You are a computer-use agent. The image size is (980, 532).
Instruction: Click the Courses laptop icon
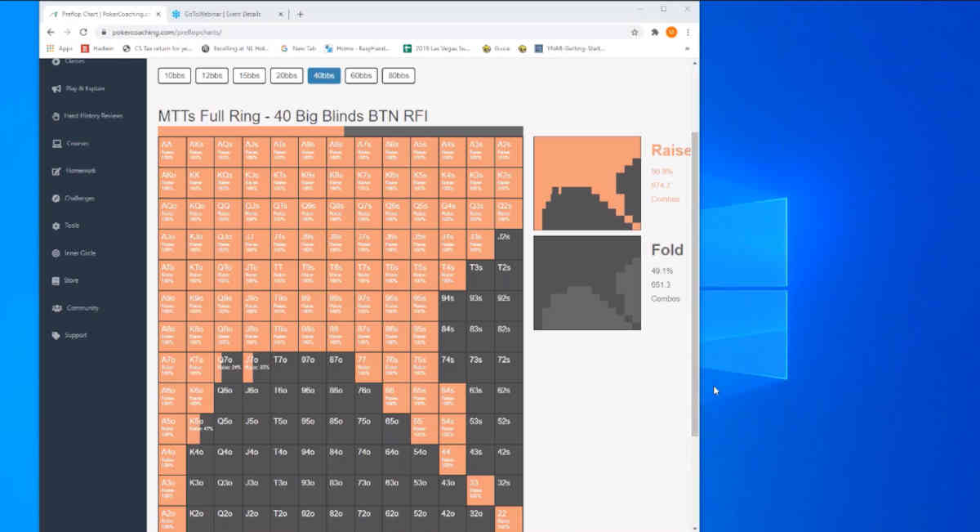pyautogui.click(x=56, y=144)
